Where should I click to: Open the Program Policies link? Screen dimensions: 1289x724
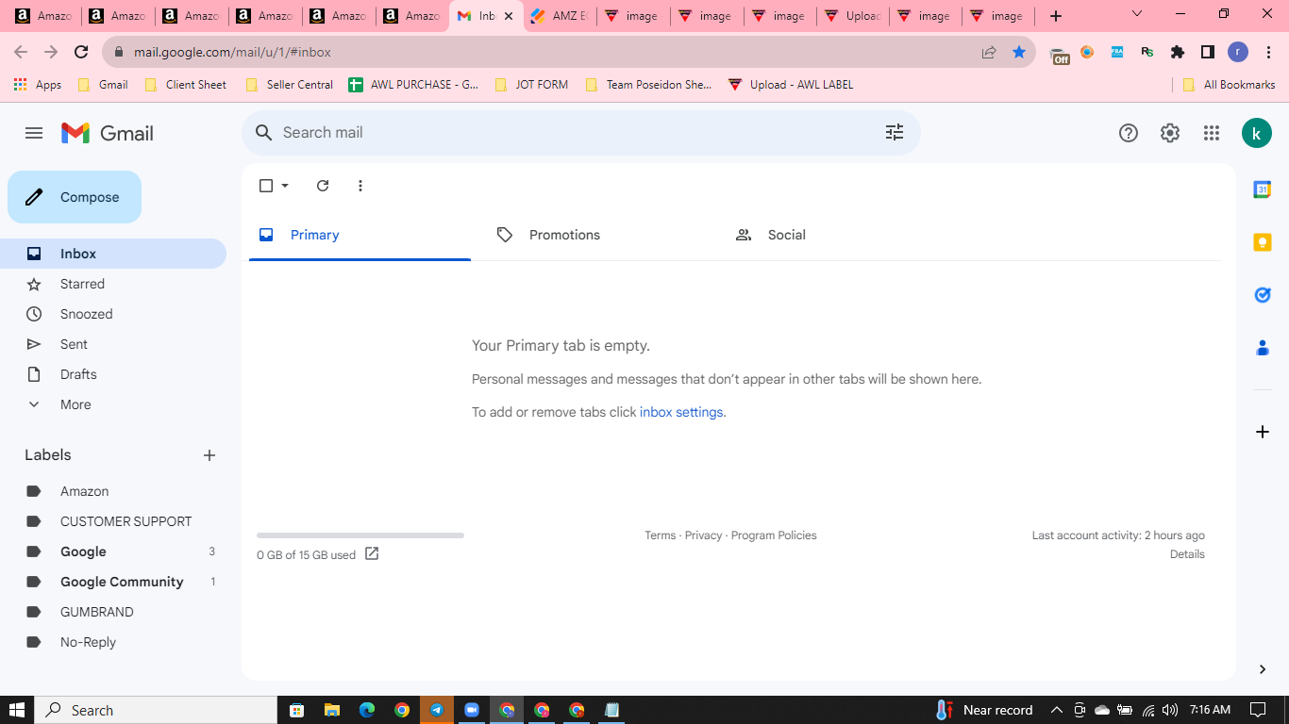pos(774,535)
